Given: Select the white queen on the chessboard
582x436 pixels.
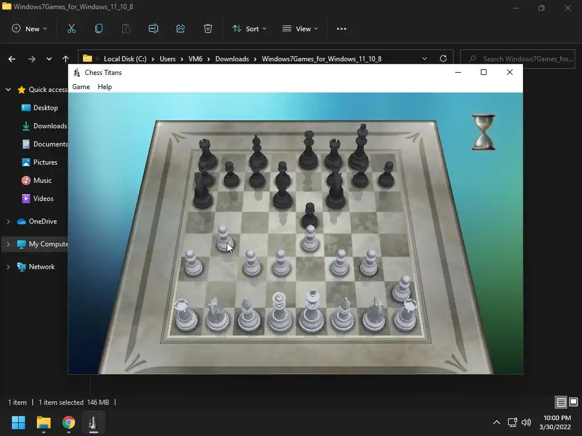Looking at the screenshot, I should pyautogui.click(x=280, y=312).
